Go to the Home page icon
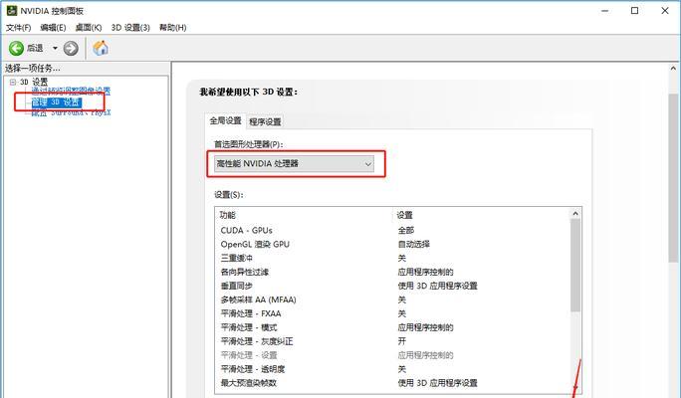The height and width of the screenshot is (398, 681). pyautogui.click(x=101, y=48)
